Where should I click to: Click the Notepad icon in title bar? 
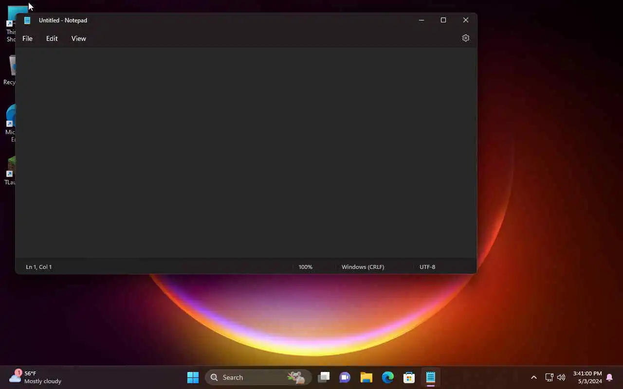coord(27,20)
